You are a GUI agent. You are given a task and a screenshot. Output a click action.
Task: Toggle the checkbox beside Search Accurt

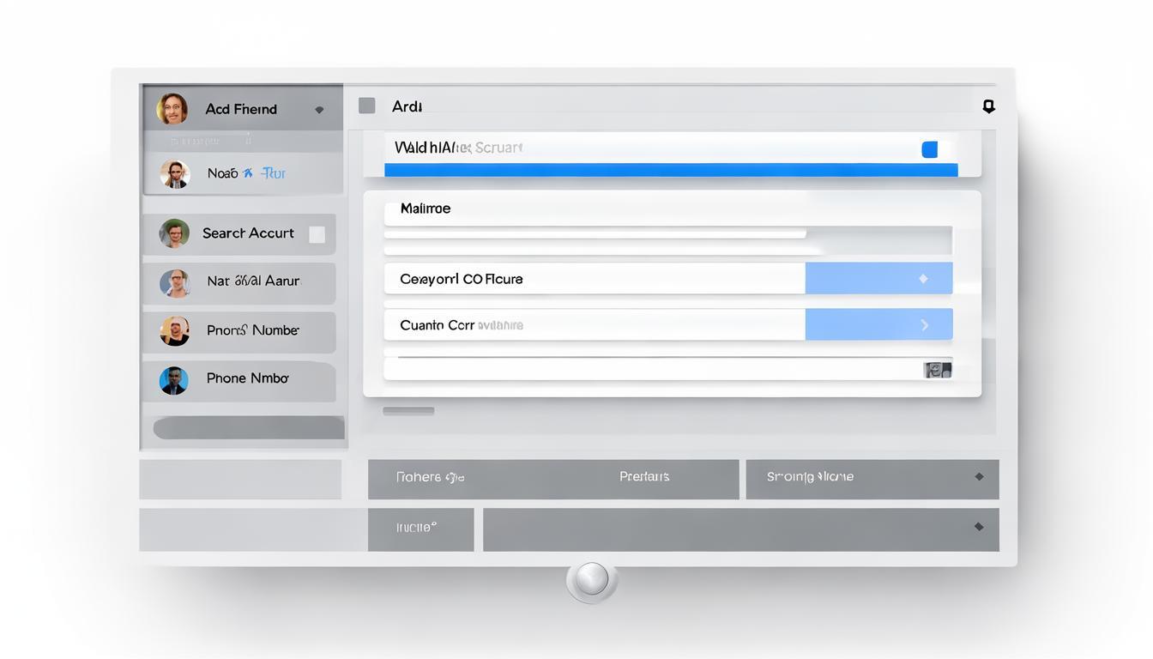317,234
